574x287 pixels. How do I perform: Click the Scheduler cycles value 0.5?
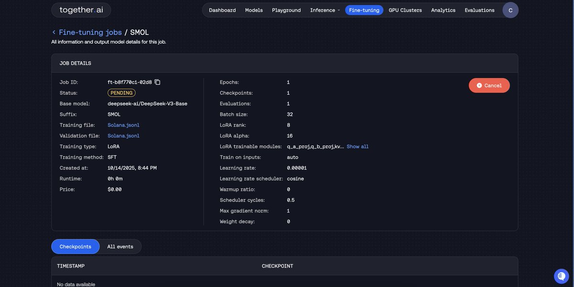[x=291, y=200]
